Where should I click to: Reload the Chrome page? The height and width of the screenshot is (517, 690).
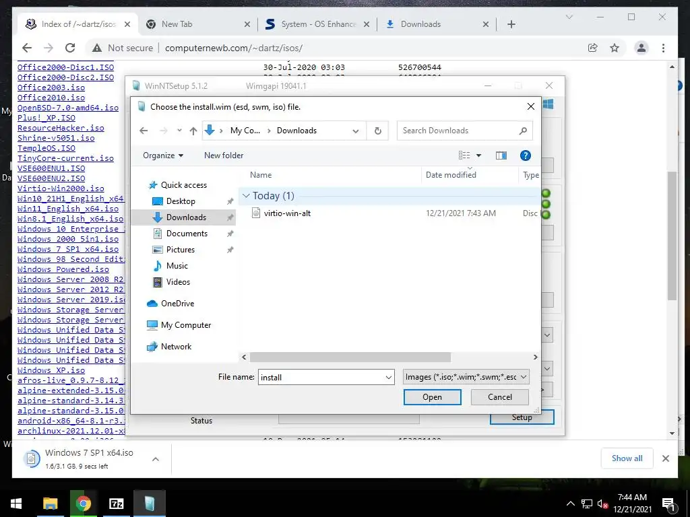70,48
